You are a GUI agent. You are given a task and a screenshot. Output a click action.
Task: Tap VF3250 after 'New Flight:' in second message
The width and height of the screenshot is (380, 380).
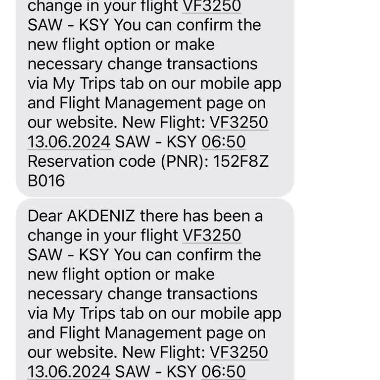pyautogui.click(x=239, y=352)
